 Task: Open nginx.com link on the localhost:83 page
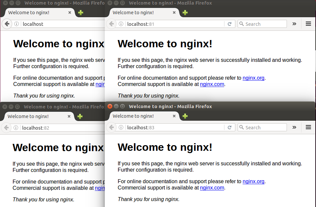point(212,188)
